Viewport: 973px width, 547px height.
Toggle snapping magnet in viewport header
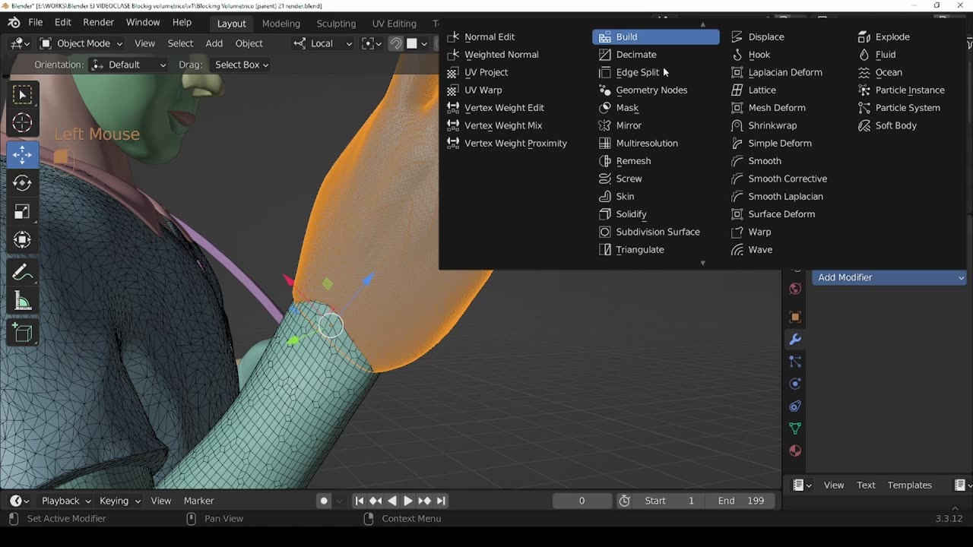tap(395, 43)
